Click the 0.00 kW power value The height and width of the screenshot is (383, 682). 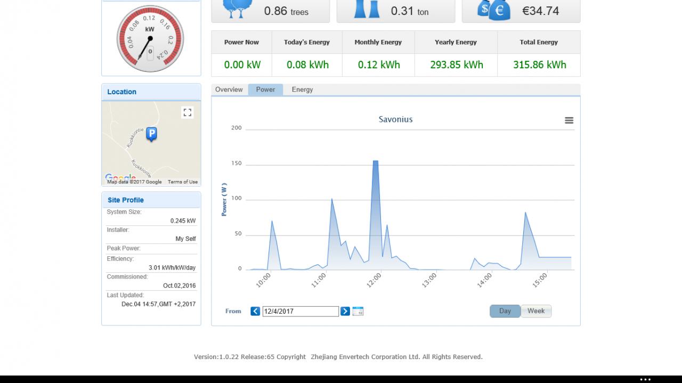tap(242, 65)
